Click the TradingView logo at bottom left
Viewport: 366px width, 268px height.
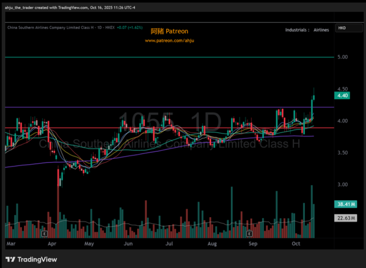31,259
